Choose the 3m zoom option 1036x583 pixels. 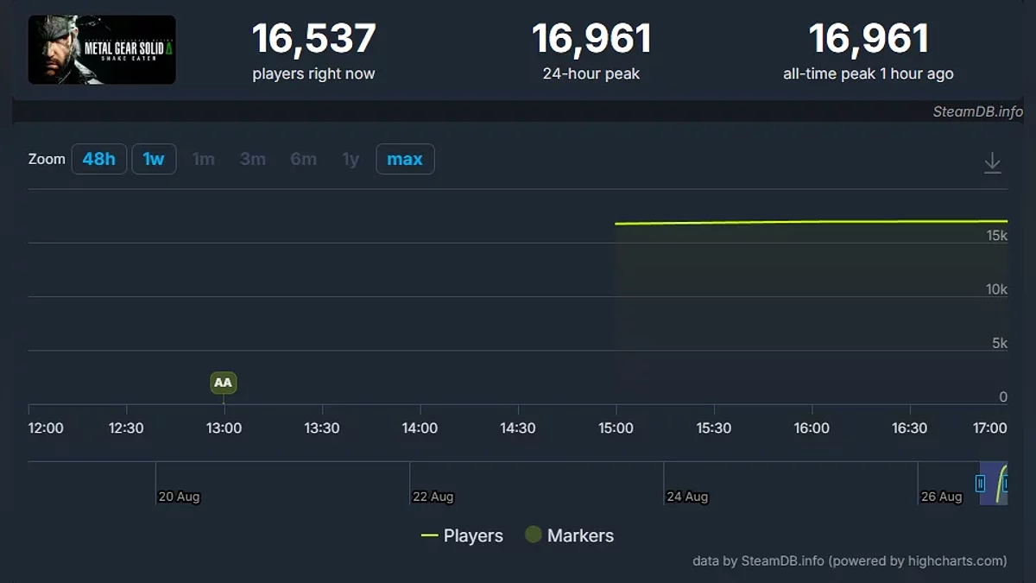pos(253,159)
